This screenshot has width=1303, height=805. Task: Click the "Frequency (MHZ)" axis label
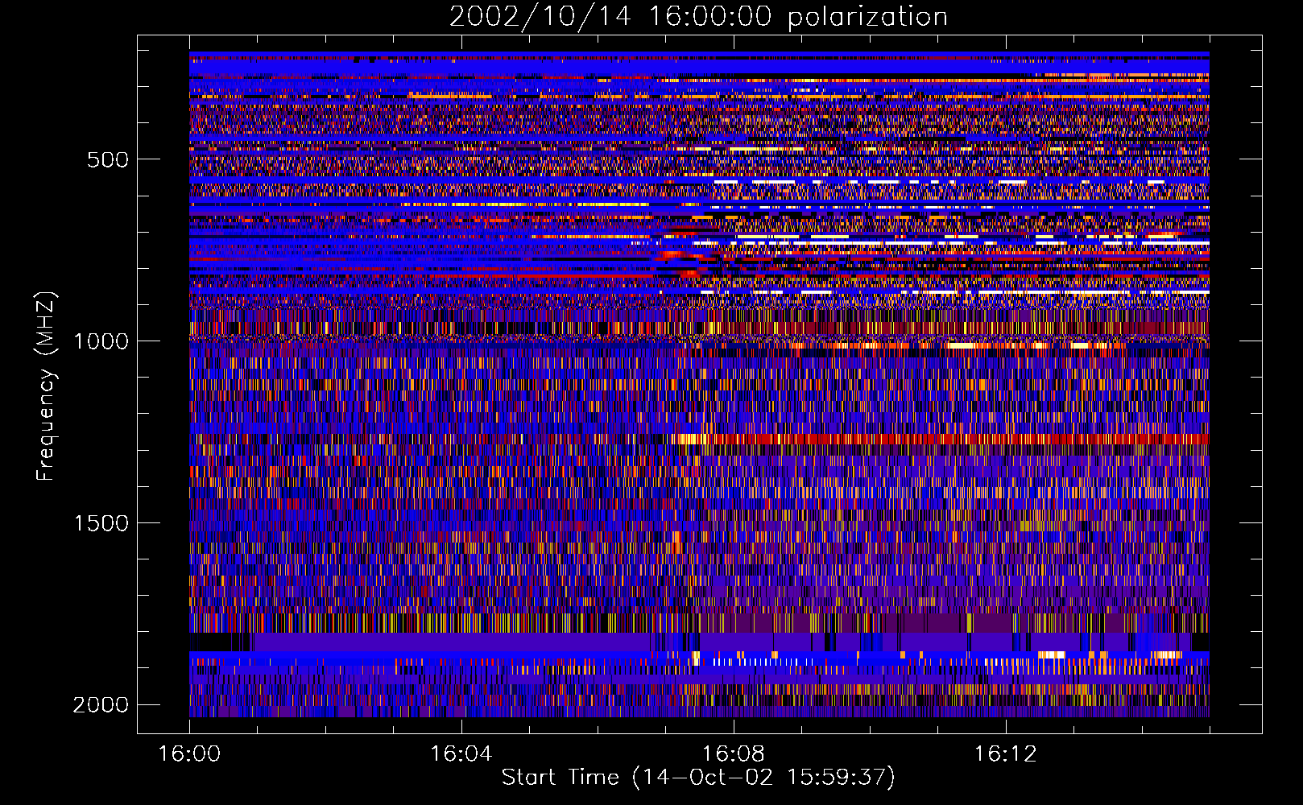pos(46,386)
